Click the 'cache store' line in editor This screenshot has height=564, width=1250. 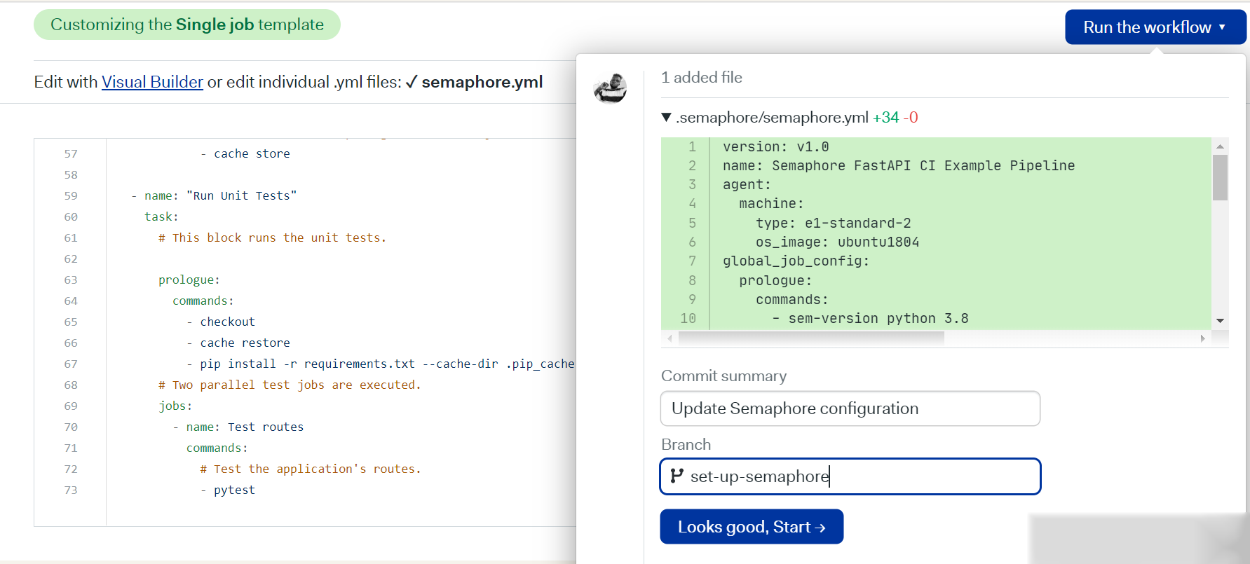[x=245, y=154]
